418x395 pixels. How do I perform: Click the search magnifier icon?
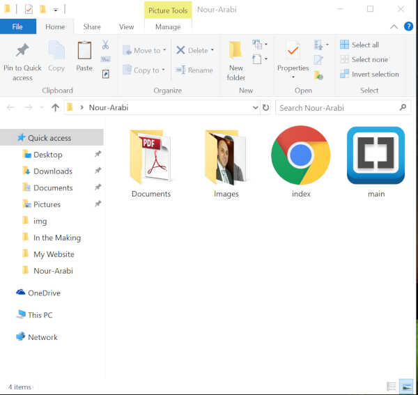(x=403, y=107)
